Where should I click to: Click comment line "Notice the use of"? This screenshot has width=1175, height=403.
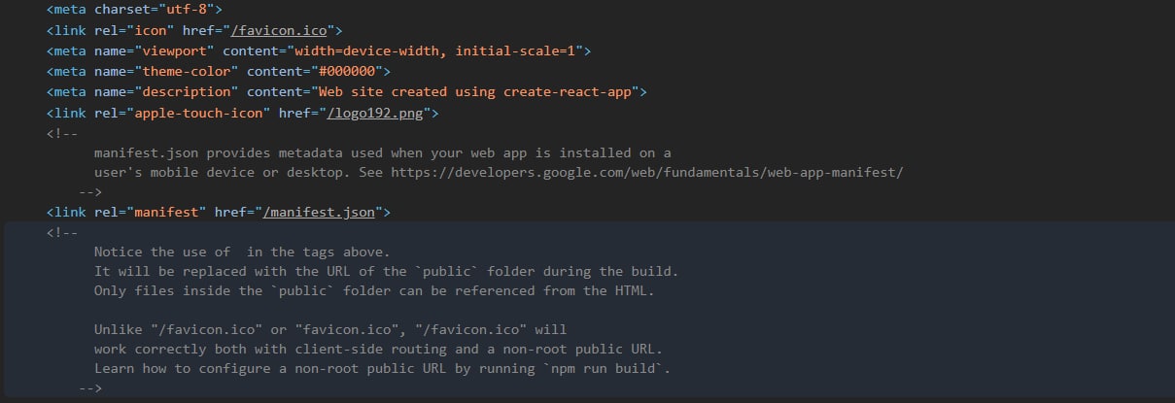(x=242, y=252)
